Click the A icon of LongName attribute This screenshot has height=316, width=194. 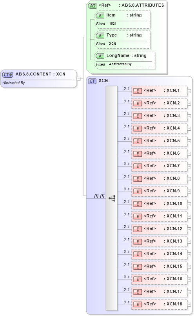tap(100, 56)
